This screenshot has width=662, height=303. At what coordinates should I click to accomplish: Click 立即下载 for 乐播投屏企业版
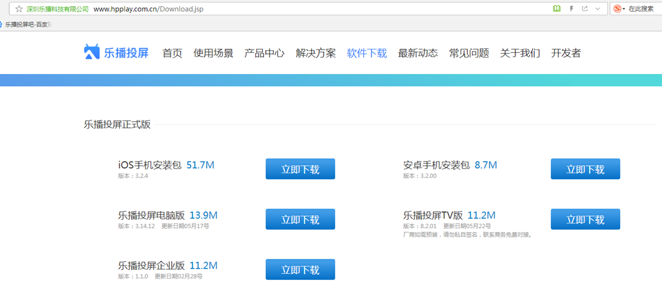(300, 269)
